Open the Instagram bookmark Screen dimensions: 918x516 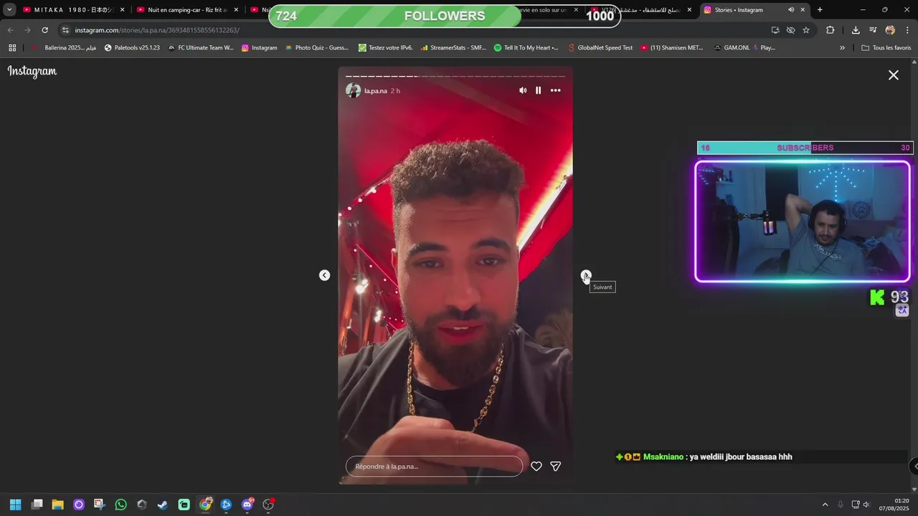(x=259, y=48)
